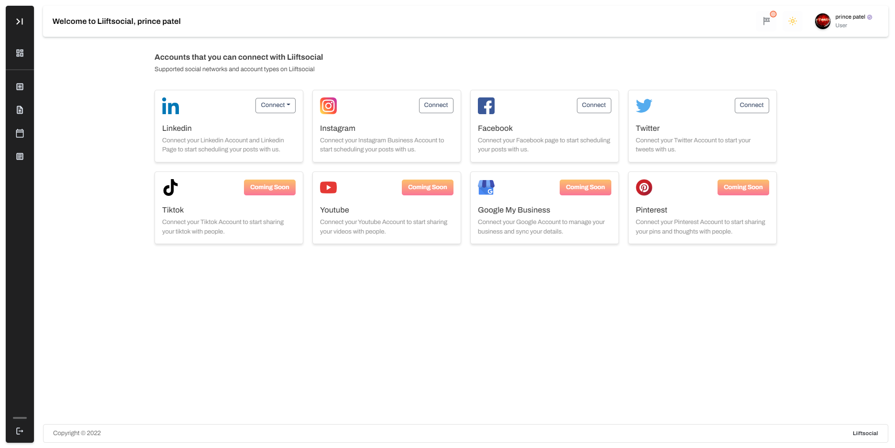Toggle light/dark theme with the sun icon

click(x=793, y=21)
